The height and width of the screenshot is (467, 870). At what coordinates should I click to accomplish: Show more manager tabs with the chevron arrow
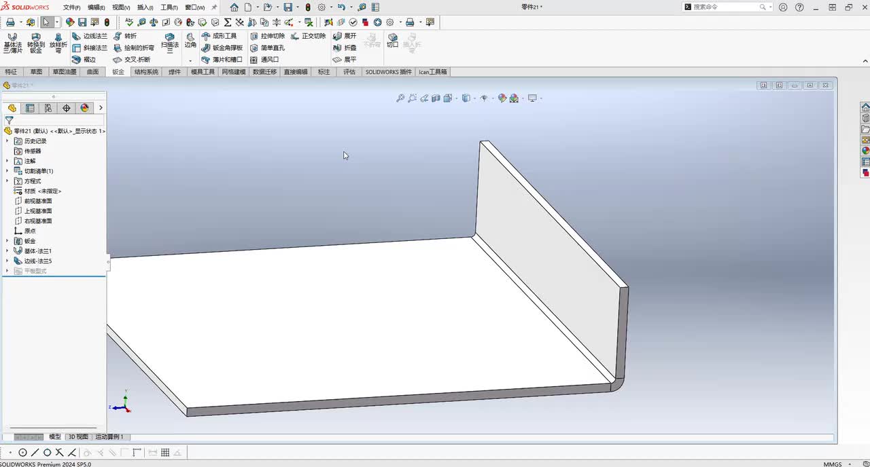(x=101, y=108)
